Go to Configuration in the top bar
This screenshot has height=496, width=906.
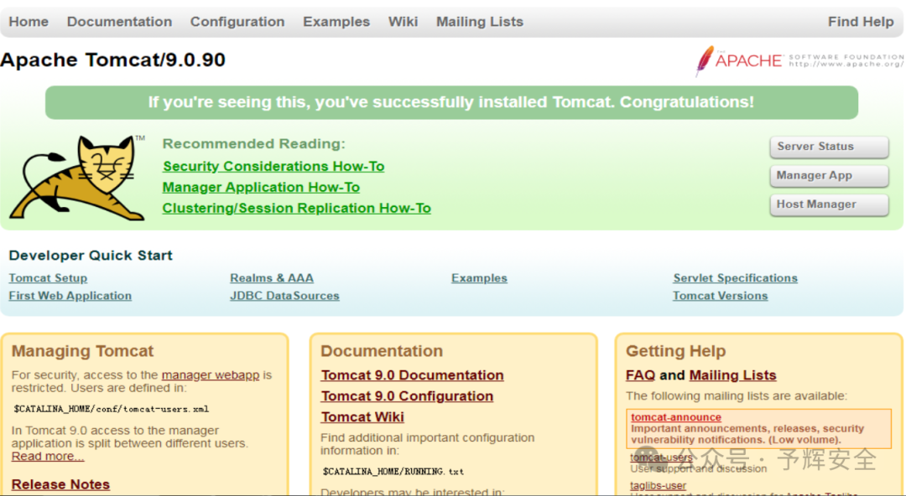point(237,22)
